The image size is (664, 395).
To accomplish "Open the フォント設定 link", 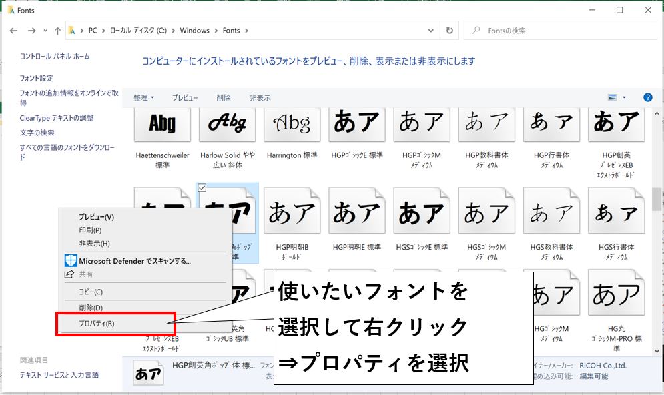I will [37, 78].
